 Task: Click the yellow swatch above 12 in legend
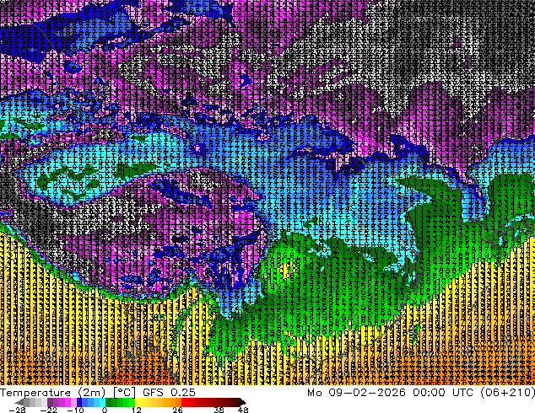pos(138,402)
